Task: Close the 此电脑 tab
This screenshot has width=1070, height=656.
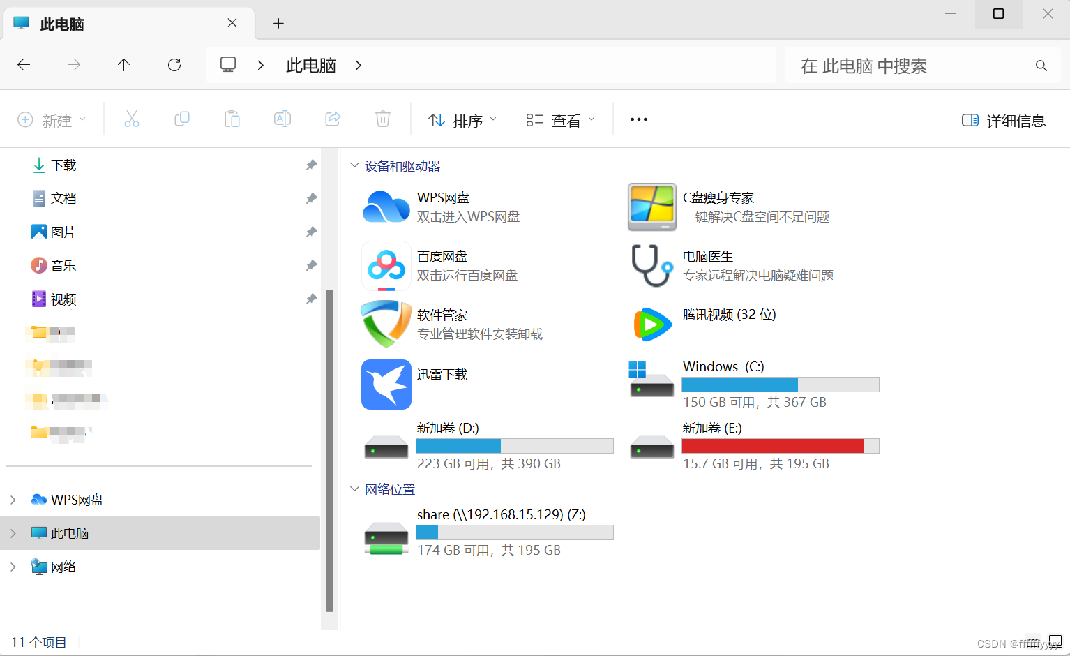Action: click(232, 23)
